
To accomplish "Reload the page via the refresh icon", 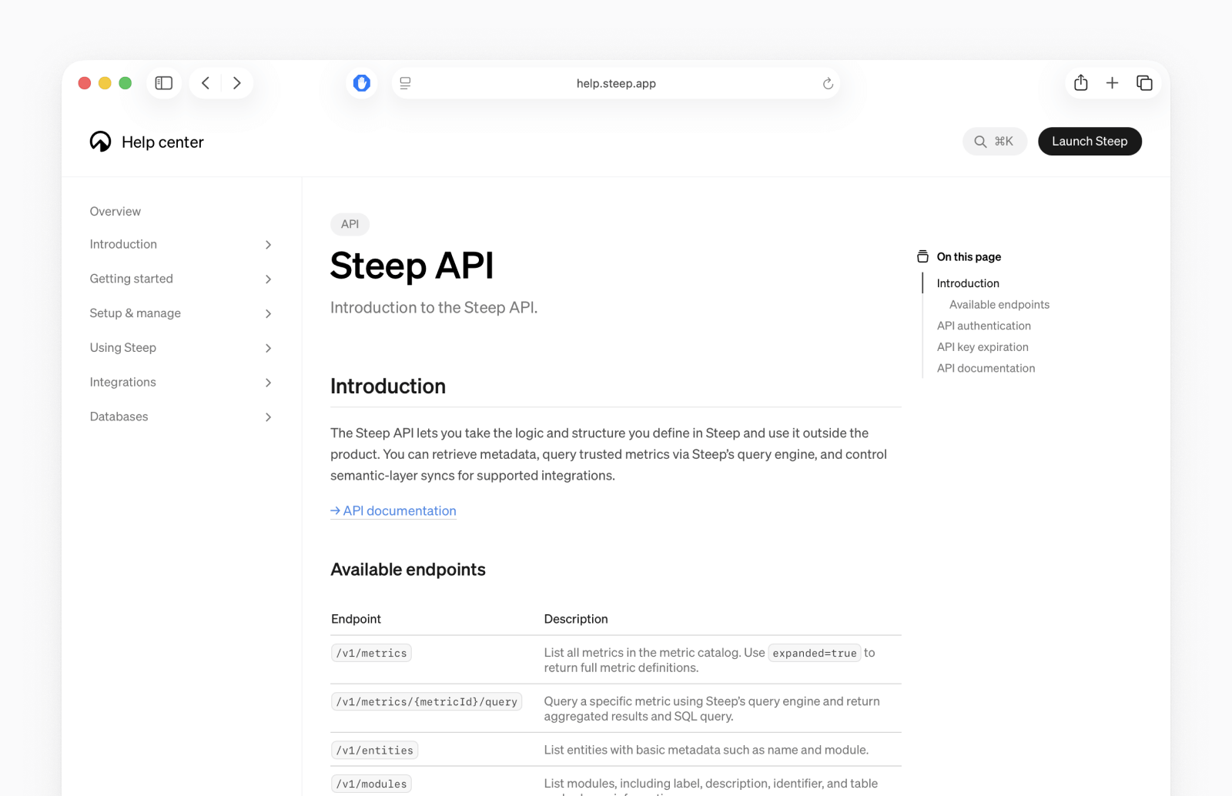I will pos(827,83).
